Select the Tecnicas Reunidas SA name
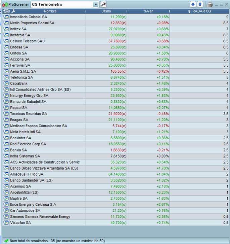The height and width of the screenshot is (244, 230). 29,114
